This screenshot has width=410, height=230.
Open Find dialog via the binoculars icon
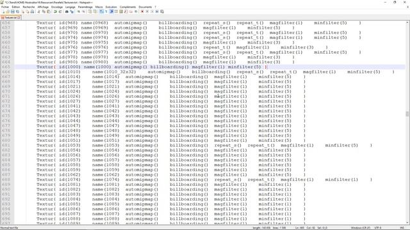(67, 11)
